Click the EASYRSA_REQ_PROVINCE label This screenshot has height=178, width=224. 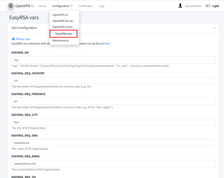[29, 94]
